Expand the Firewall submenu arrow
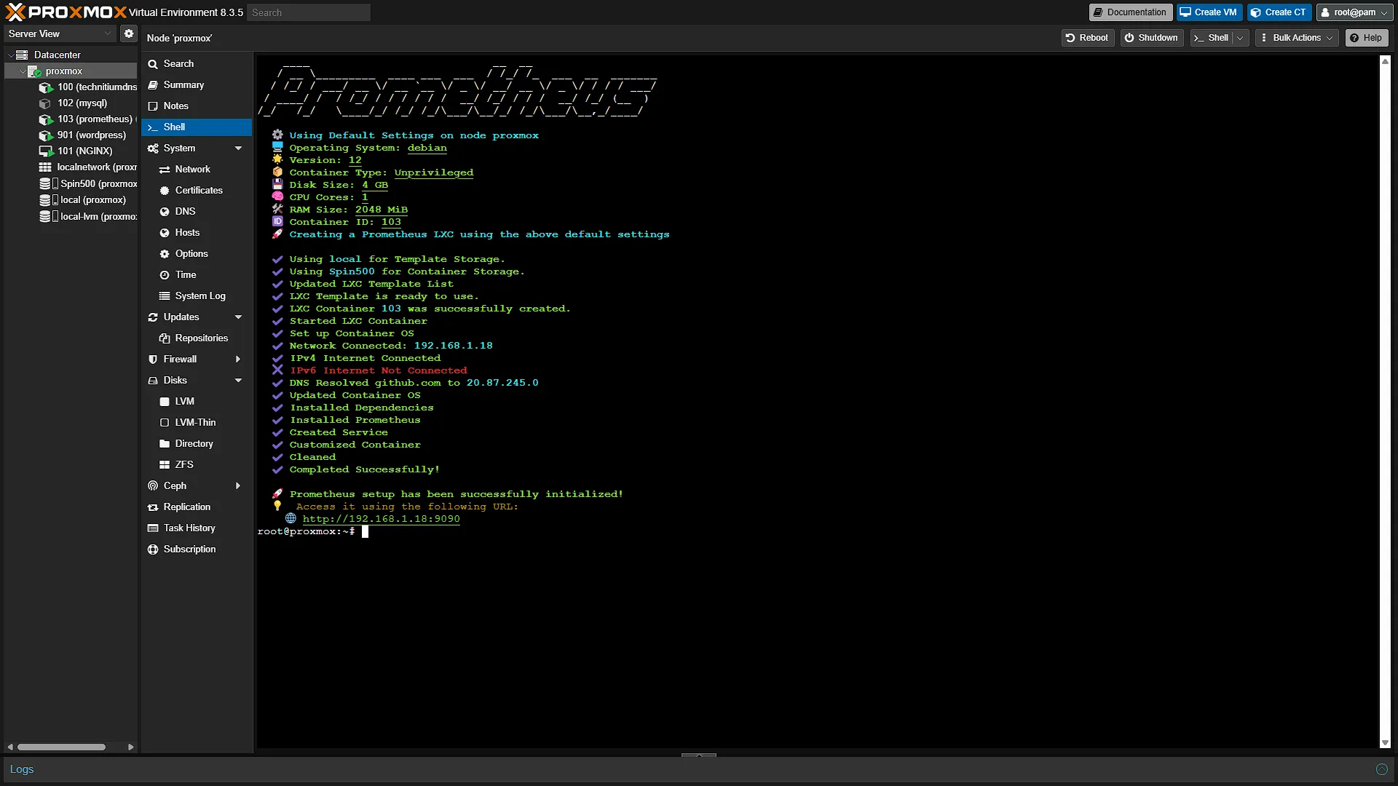 tap(238, 360)
